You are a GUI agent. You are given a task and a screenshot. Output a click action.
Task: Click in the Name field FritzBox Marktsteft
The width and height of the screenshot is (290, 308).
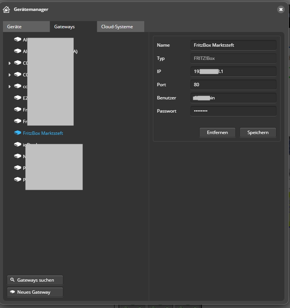click(x=234, y=45)
